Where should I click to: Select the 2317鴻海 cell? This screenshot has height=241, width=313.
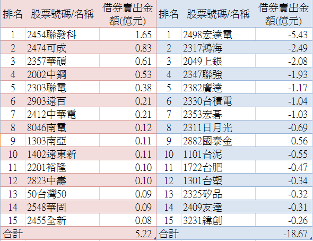point(218,48)
